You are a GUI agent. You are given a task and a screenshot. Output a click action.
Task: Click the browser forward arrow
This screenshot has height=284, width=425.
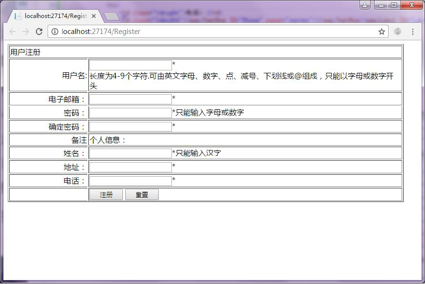pos(26,32)
